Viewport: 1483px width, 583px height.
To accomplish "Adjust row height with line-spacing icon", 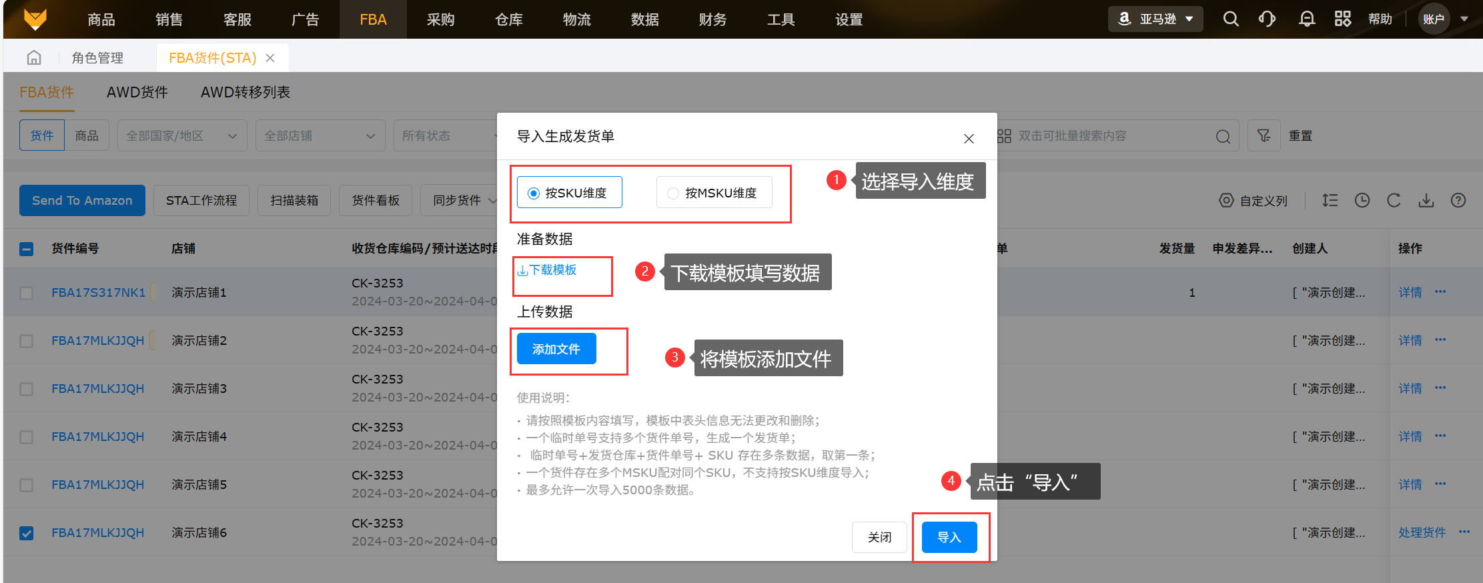I will pos(1330,200).
